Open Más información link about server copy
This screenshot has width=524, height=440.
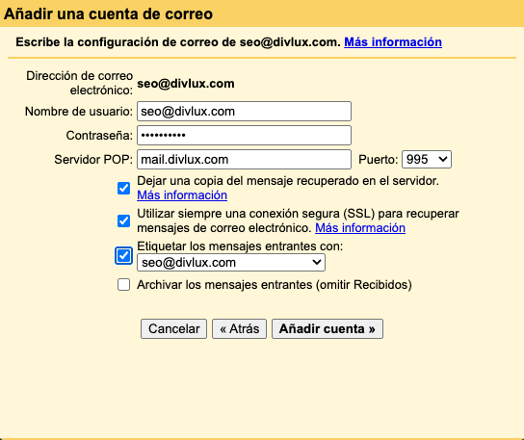point(182,195)
